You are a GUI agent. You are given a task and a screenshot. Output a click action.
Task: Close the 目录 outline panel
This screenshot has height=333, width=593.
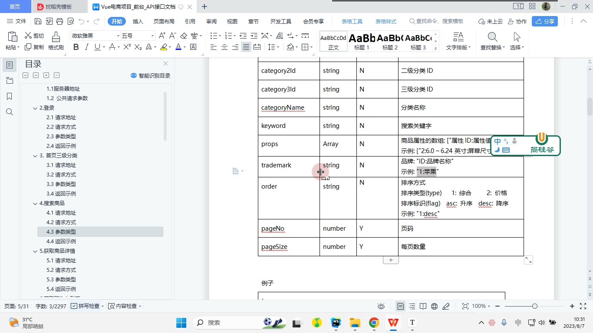coord(165,64)
